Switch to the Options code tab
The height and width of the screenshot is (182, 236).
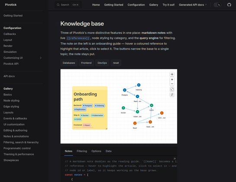click(96, 151)
